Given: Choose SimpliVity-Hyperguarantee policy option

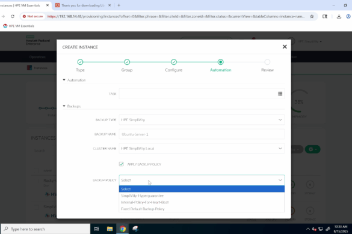Looking at the screenshot, I should 202,196.
